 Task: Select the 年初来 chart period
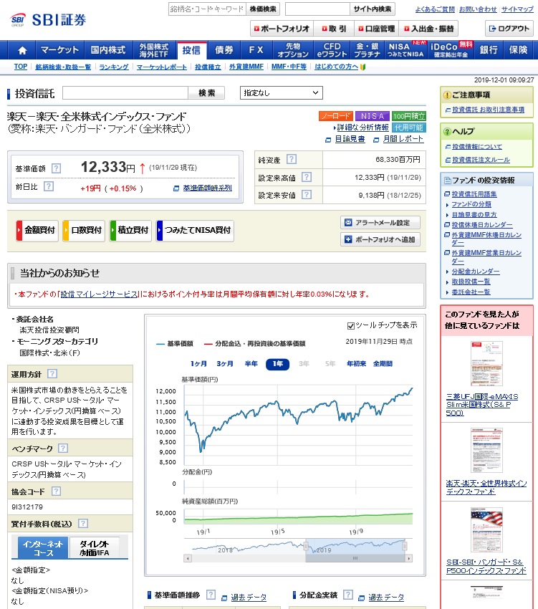pos(356,363)
